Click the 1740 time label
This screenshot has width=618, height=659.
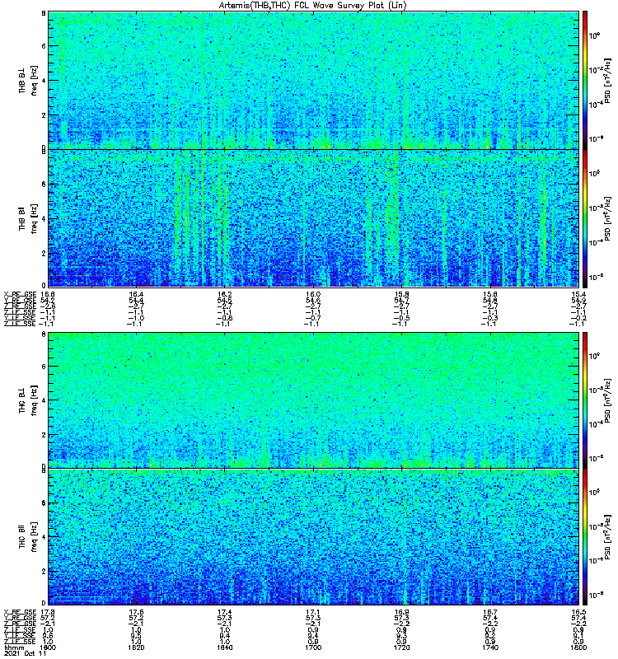tap(490, 647)
